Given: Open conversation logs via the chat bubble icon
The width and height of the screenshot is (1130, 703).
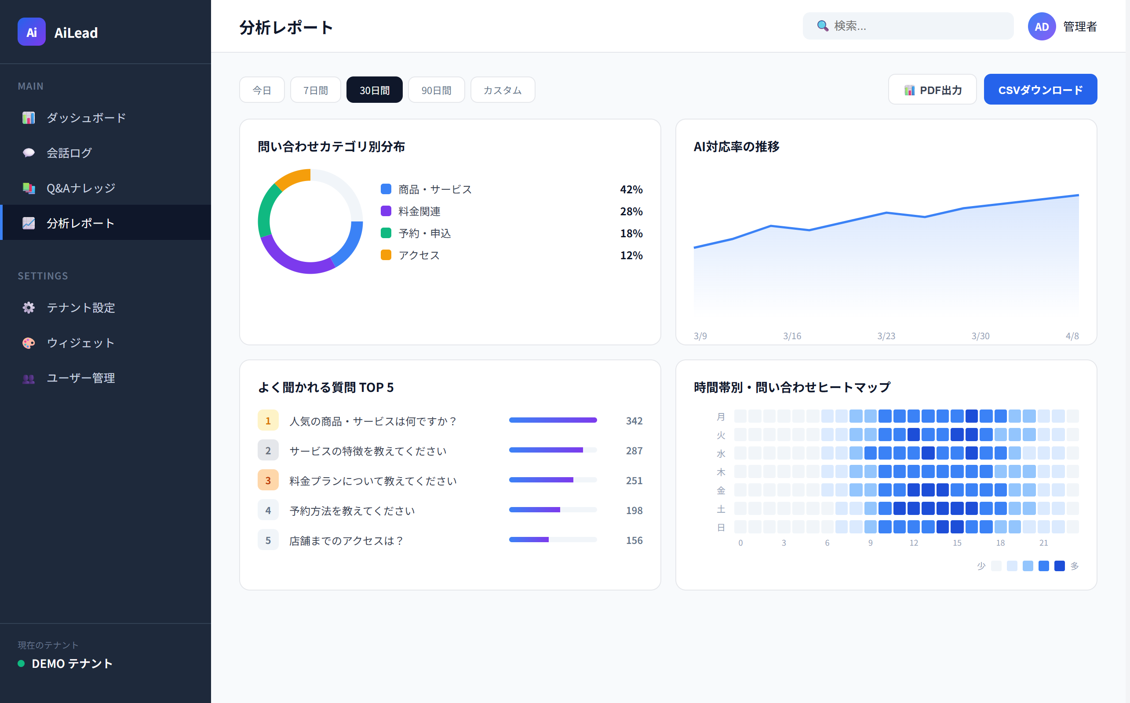Looking at the screenshot, I should [x=29, y=152].
